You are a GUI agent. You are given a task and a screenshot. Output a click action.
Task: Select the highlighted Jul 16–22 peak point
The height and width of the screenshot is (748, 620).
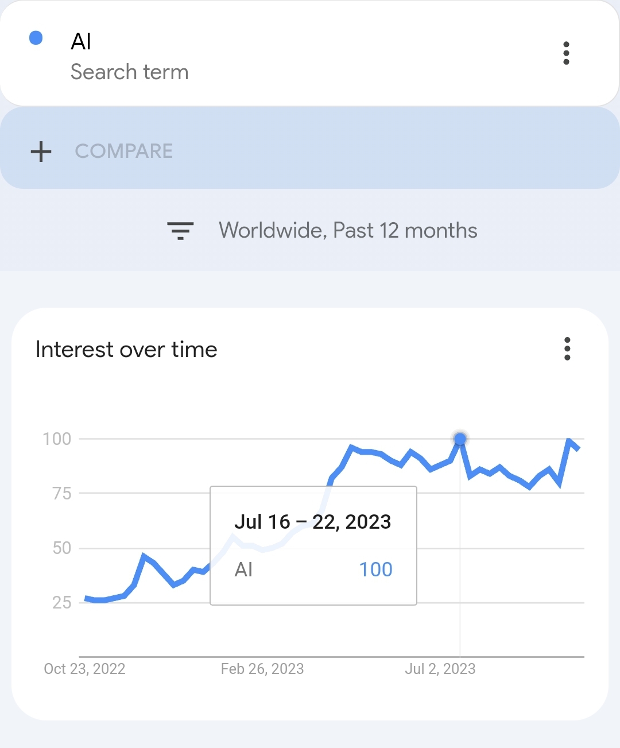click(x=460, y=439)
